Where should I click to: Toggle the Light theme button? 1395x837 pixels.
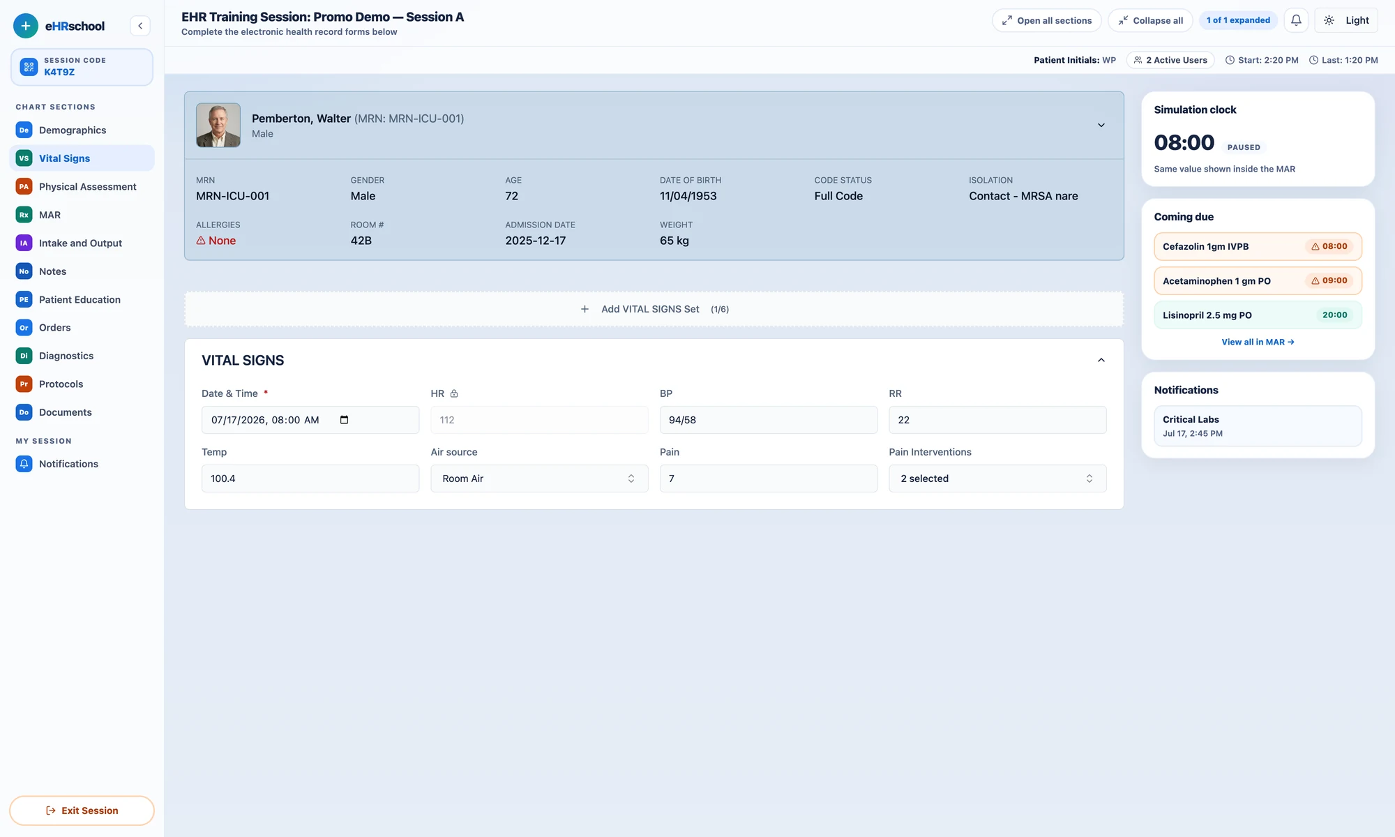tap(1346, 20)
